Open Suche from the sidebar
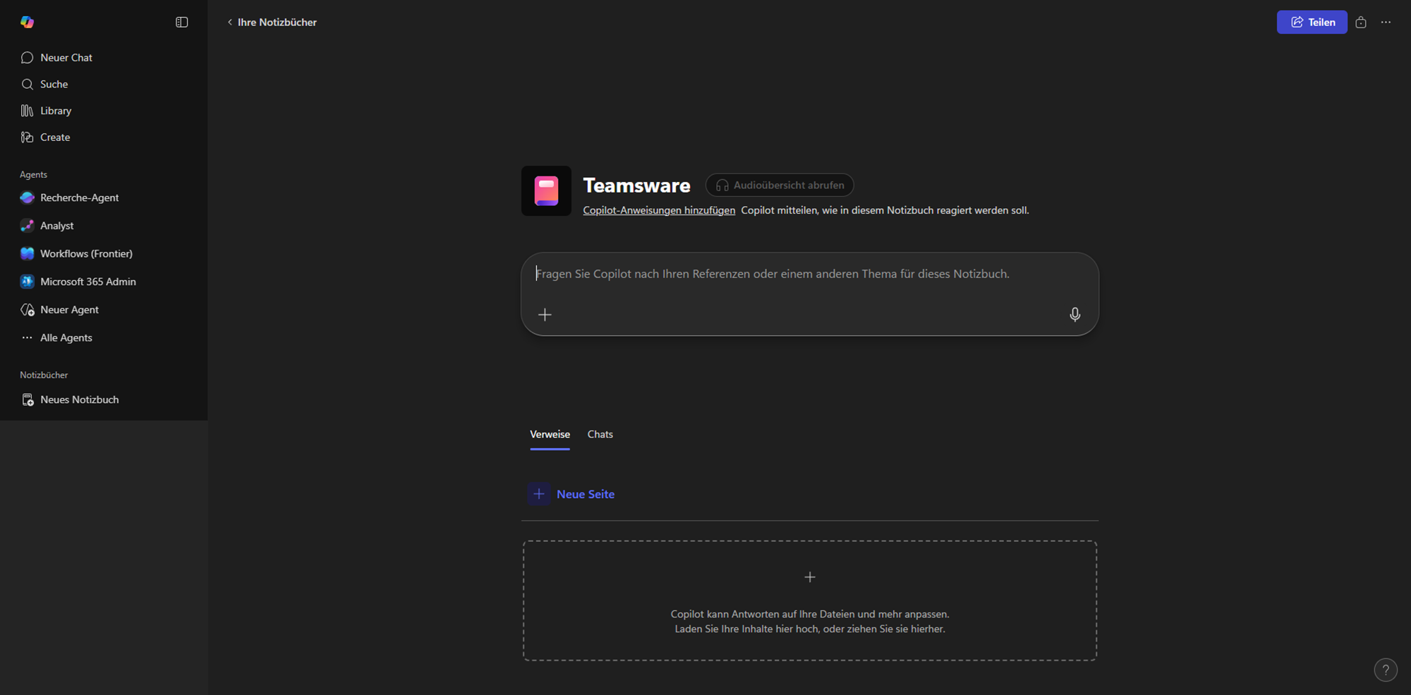This screenshot has width=1411, height=695. [54, 84]
